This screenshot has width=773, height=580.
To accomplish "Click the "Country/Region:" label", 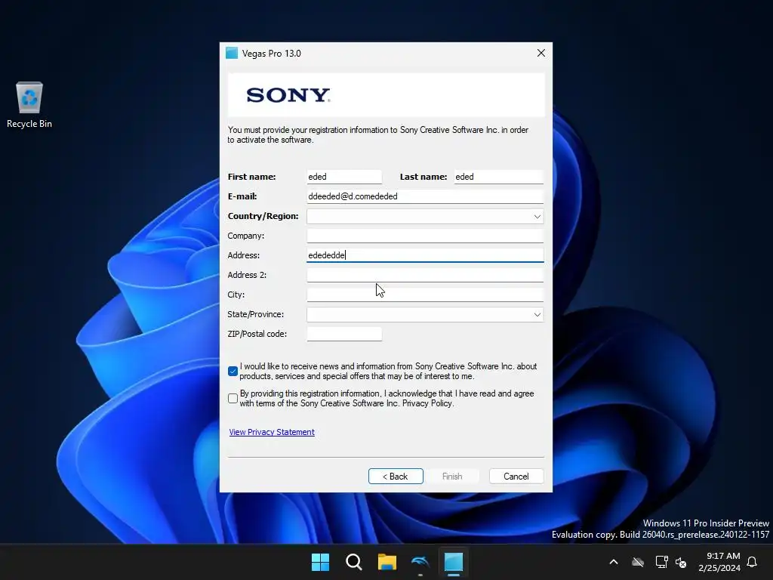I will [263, 216].
